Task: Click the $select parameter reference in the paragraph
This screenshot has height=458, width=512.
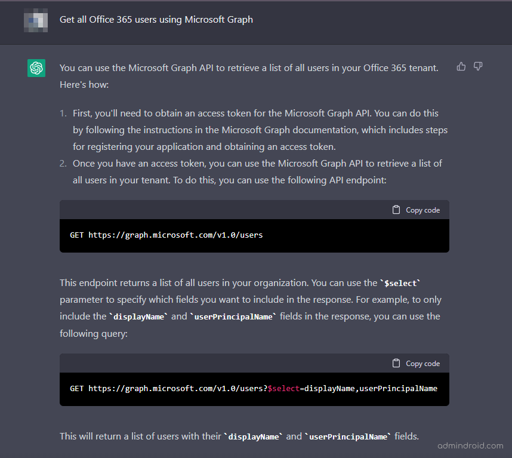Action: click(400, 282)
